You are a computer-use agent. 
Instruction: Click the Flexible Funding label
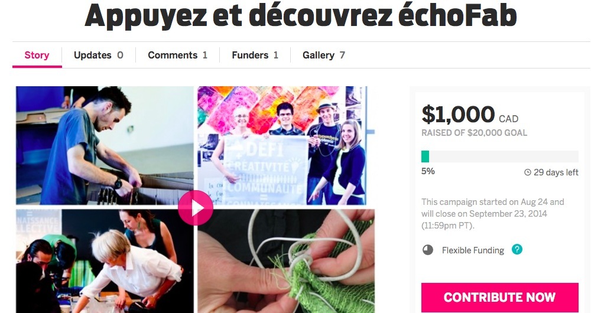[x=473, y=250]
